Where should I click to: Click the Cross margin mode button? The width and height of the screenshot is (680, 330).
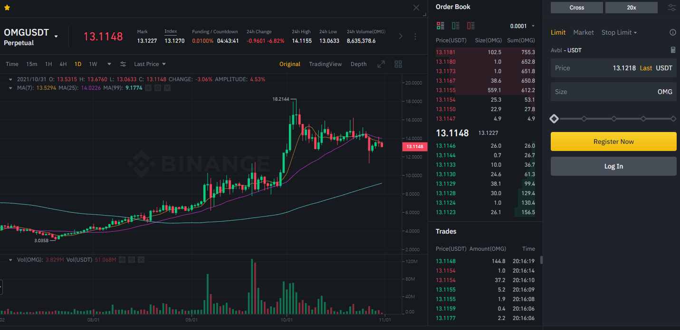point(577,8)
